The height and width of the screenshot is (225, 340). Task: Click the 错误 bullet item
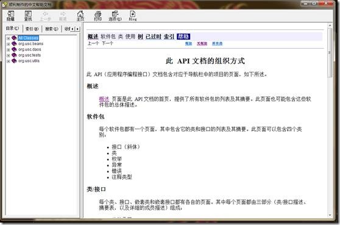tap(116, 171)
